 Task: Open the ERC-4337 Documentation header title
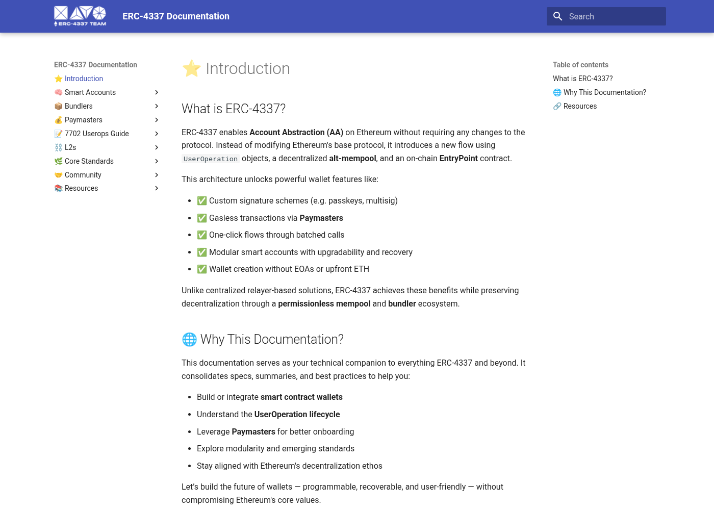176,16
